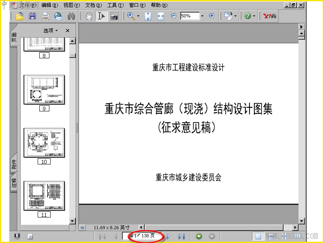324x243 pixels.
Task: Open Help icon dropdown arrow
Action: (x=254, y=16)
